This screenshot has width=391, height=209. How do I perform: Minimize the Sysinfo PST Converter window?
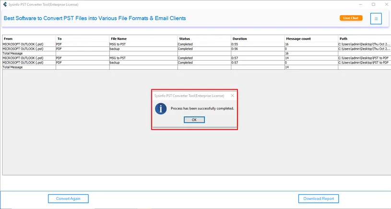tap(360, 4)
